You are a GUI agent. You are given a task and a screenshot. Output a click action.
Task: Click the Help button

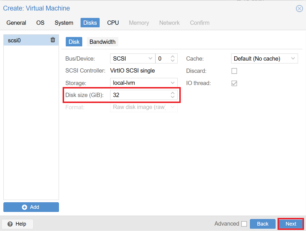tap(17, 224)
